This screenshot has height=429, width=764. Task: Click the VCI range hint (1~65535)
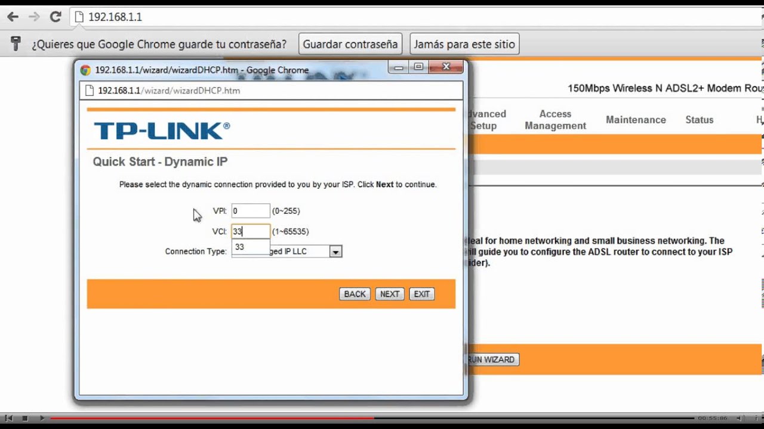point(290,231)
